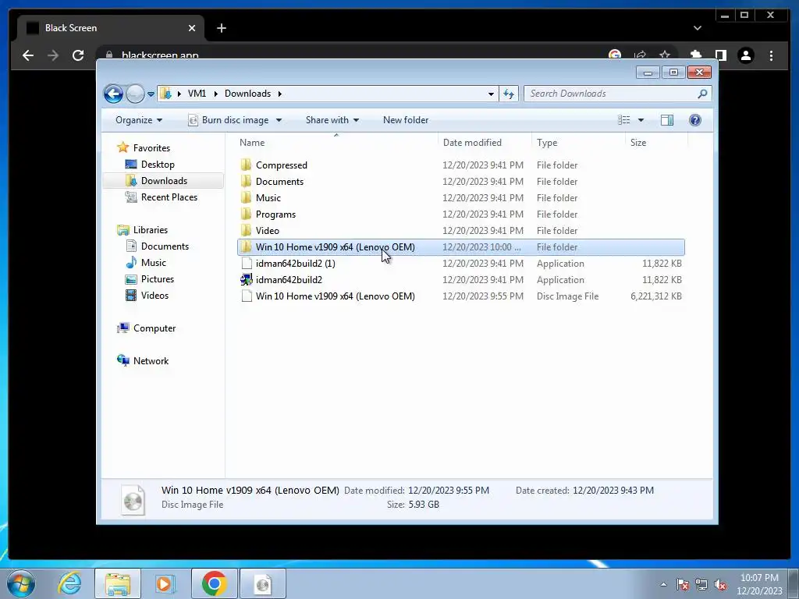
Task: Open the Windows Start button
Action: 21,583
